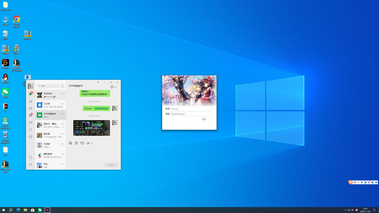Screen dimensions: 379x213
Task: Open the WeChat hamburger settings menu
Action: (30, 164)
